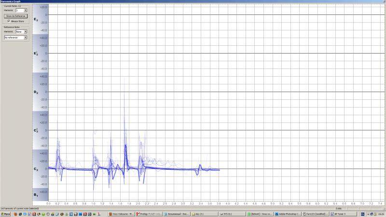Click the B1 note label on axis

(35, 194)
